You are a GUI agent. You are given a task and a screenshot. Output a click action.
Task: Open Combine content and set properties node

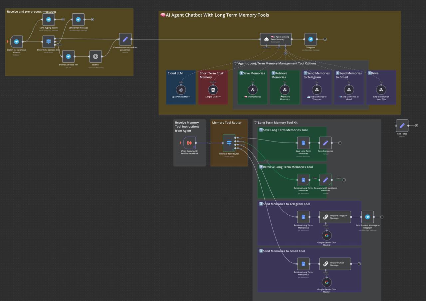[x=125, y=39]
